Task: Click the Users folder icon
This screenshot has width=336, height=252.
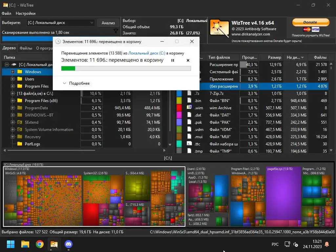Action: (20, 79)
